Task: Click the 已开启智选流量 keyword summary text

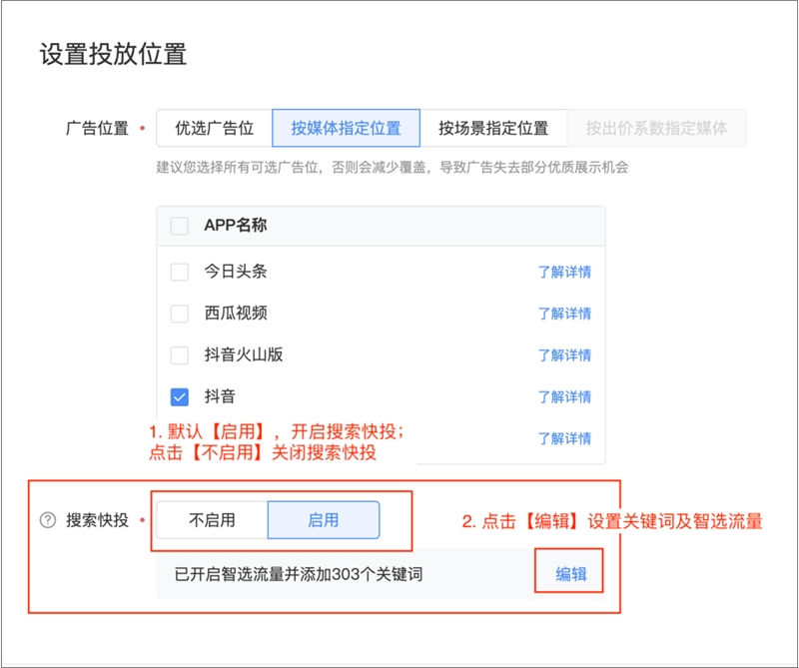Action: [299, 575]
